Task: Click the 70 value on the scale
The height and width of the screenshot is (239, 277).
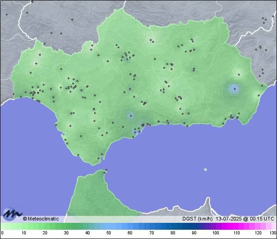Action: point(151,233)
